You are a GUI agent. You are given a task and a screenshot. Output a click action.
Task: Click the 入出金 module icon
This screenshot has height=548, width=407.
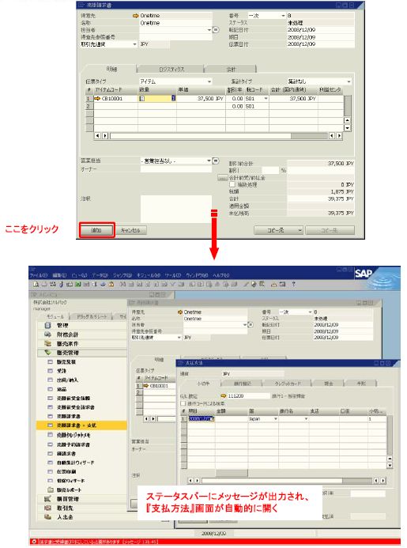pyautogui.click(x=48, y=517)
